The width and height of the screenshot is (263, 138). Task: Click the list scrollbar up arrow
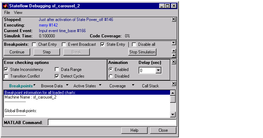(173, 93)
